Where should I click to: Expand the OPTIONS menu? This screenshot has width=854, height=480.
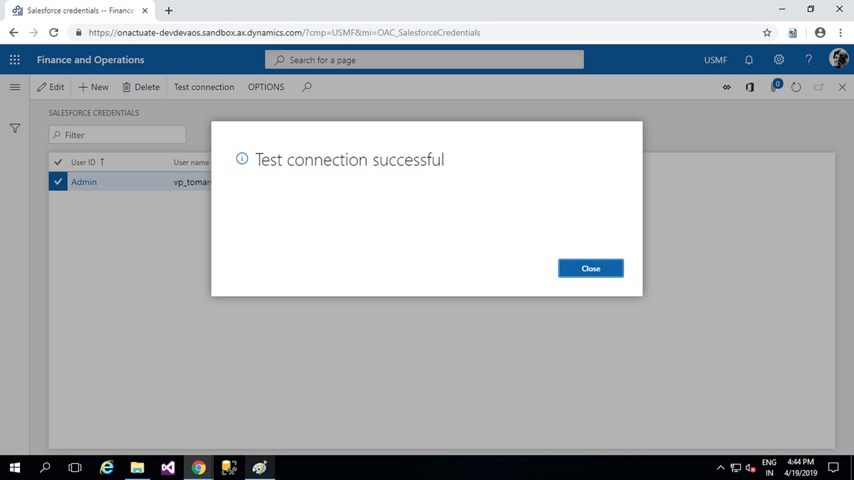coord(266,87)
